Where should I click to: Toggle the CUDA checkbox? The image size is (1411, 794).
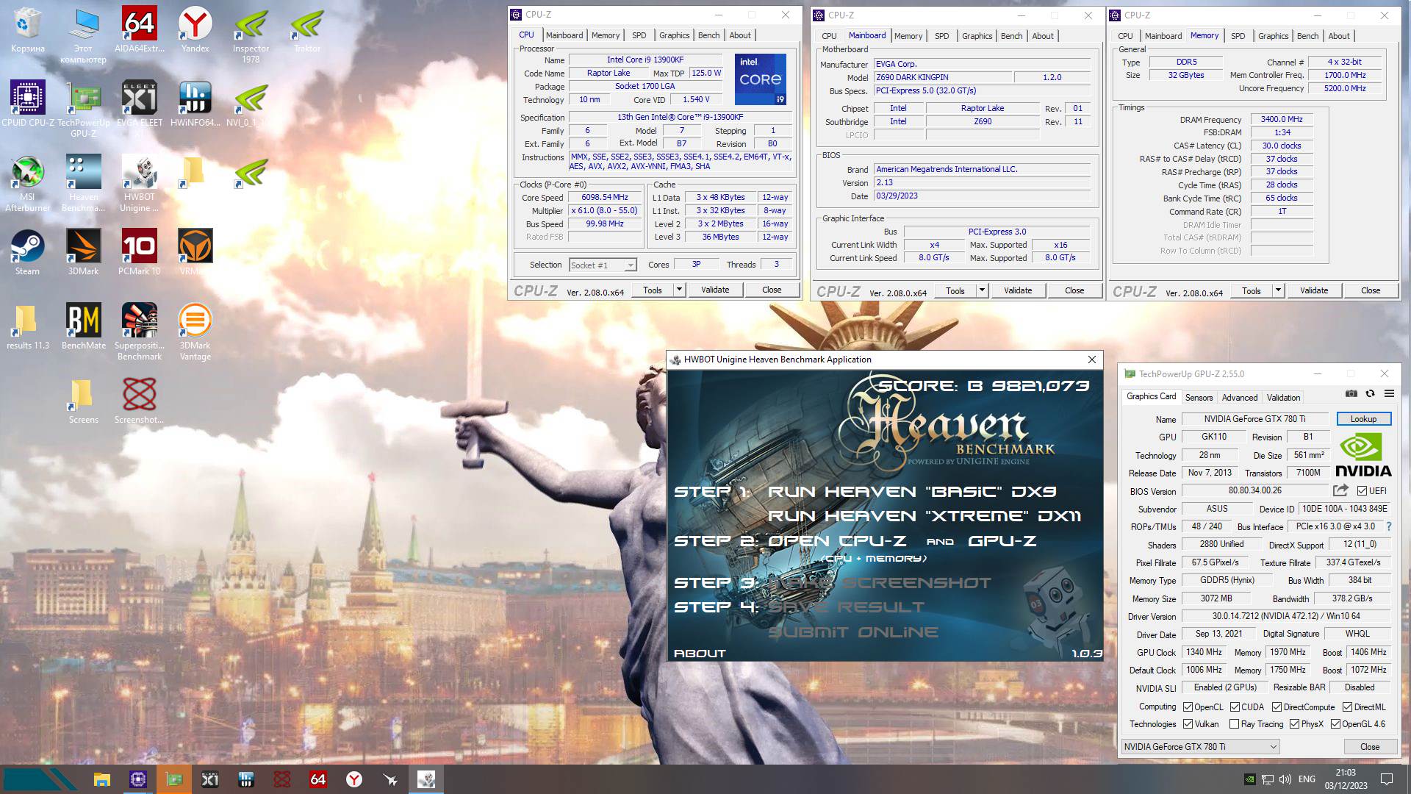tap(1235, 707)
